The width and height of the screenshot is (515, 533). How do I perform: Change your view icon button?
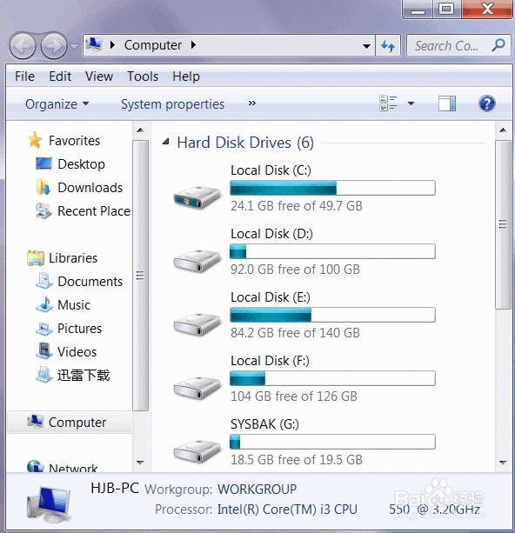coord(388,103)
